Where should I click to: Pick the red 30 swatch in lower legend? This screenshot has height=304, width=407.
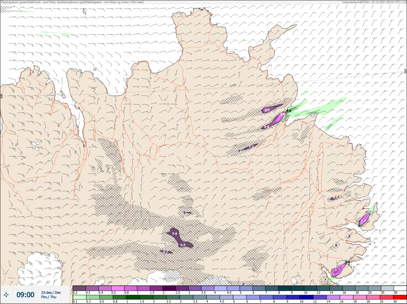tap(400, 297)
